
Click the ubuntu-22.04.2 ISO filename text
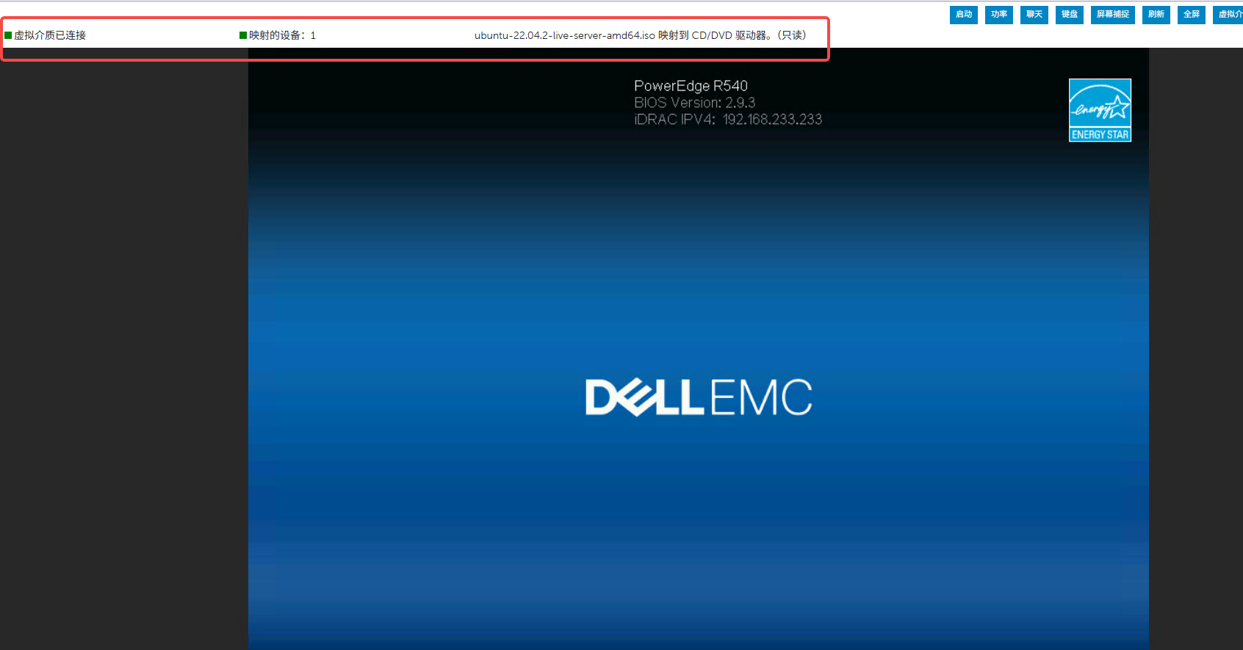564,35
